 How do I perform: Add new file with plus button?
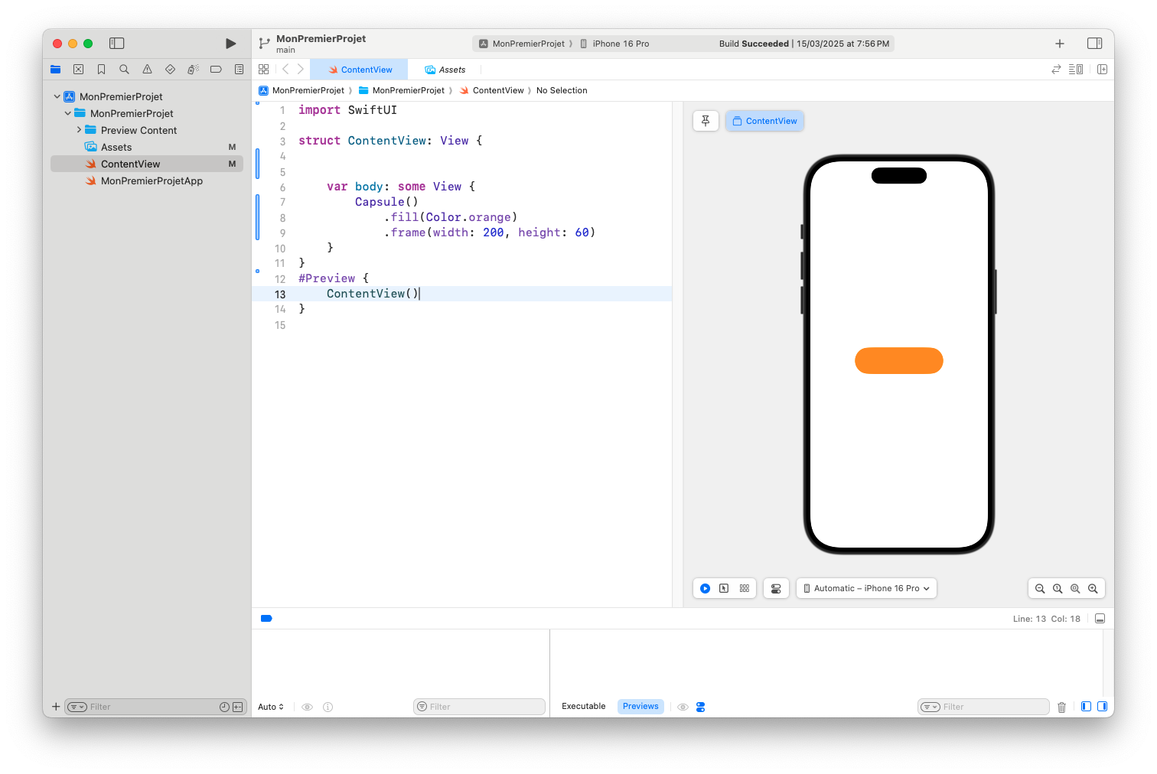(56, 707)
